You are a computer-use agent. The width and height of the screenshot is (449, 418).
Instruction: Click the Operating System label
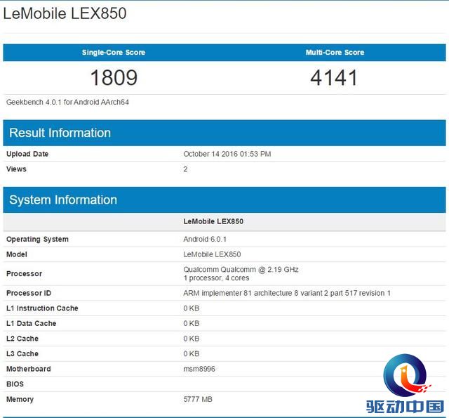click(37, 240)
